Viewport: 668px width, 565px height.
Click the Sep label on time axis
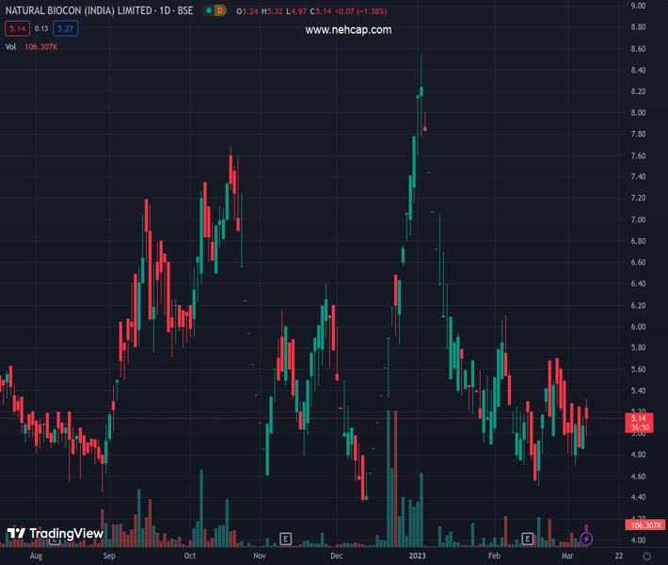109,557
